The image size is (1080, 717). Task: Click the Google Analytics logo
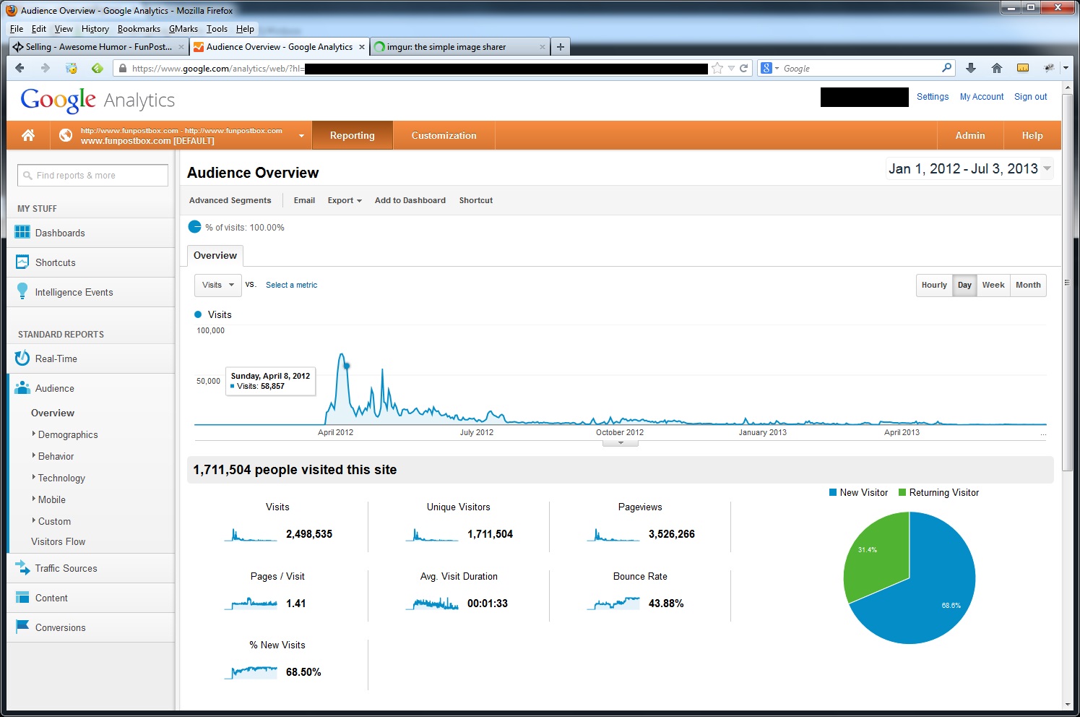click(98, 100)
